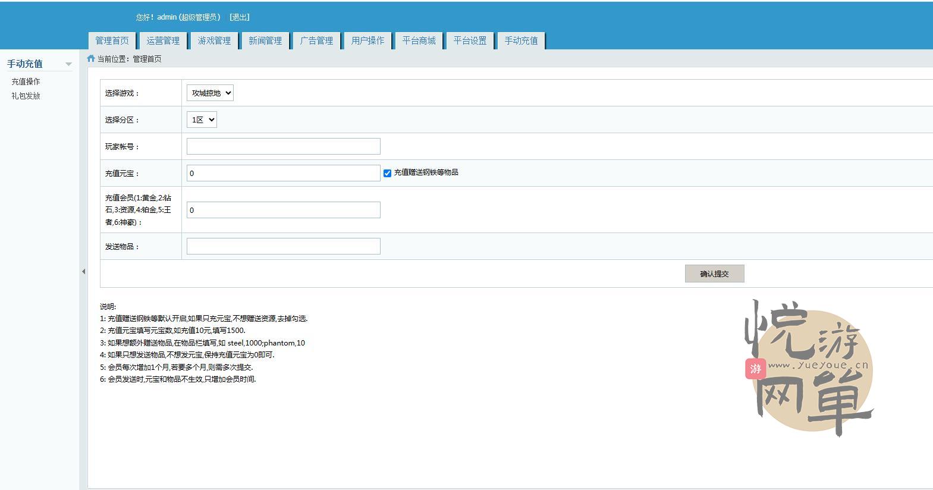Screen dimensions: 933x490
Task: Open the 广告管理 tab
Action: pos(316,40)
